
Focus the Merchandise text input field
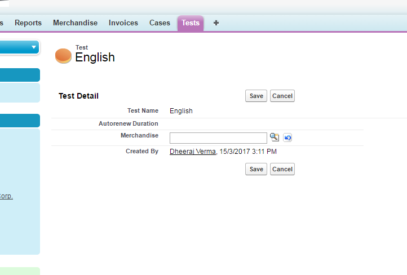pyautogui.click(x=218, y=138)
